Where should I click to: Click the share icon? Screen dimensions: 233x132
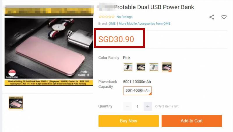pyautogui.click(x=212, y=17)
